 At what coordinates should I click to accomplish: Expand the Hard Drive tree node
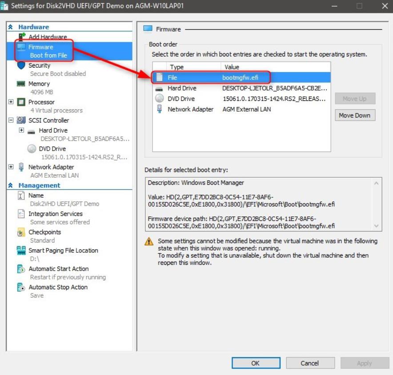point(21,130)
